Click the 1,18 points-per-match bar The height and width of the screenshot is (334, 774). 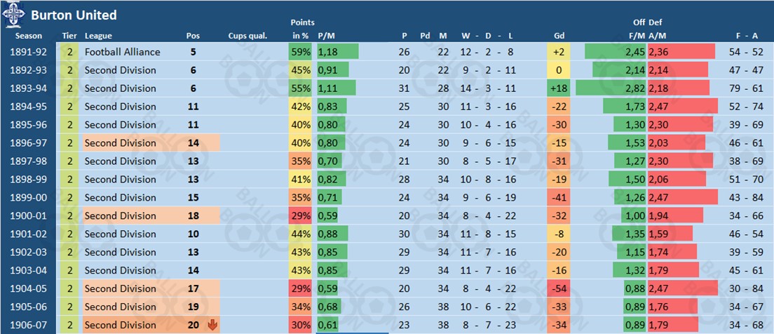[337, 52]
